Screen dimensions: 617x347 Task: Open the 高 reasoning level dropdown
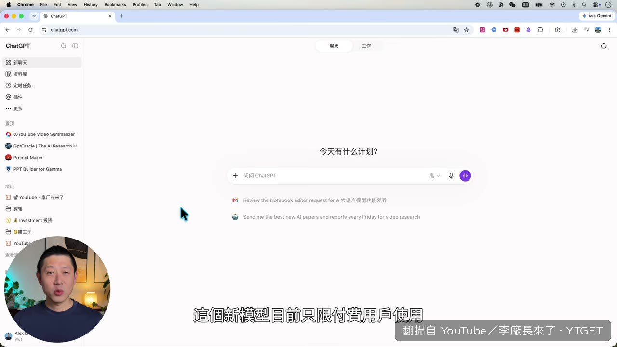435,176
